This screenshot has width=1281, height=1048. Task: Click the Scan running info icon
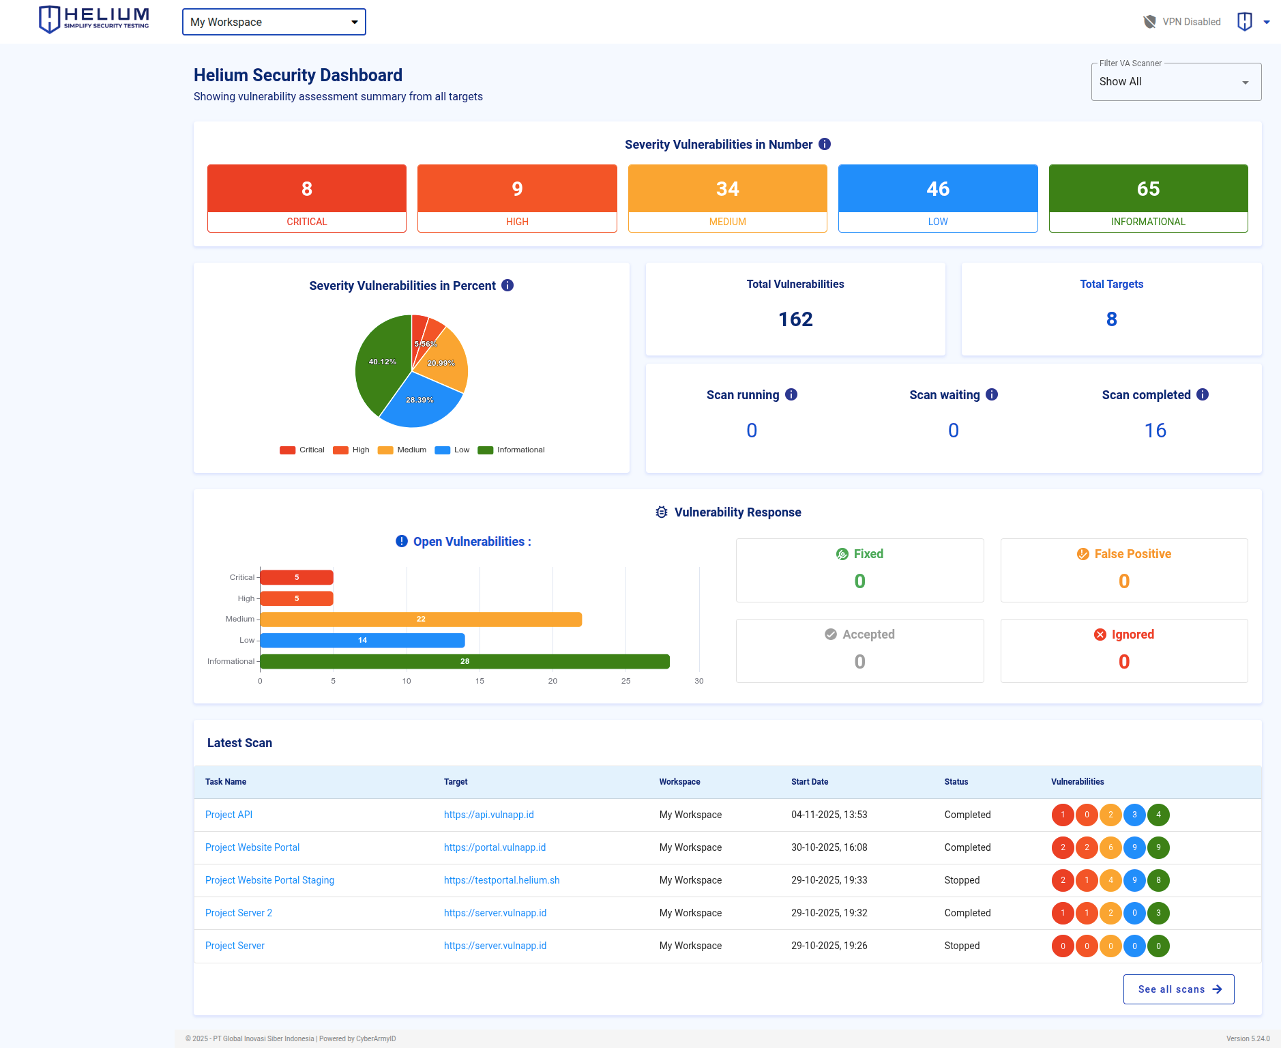791,394
